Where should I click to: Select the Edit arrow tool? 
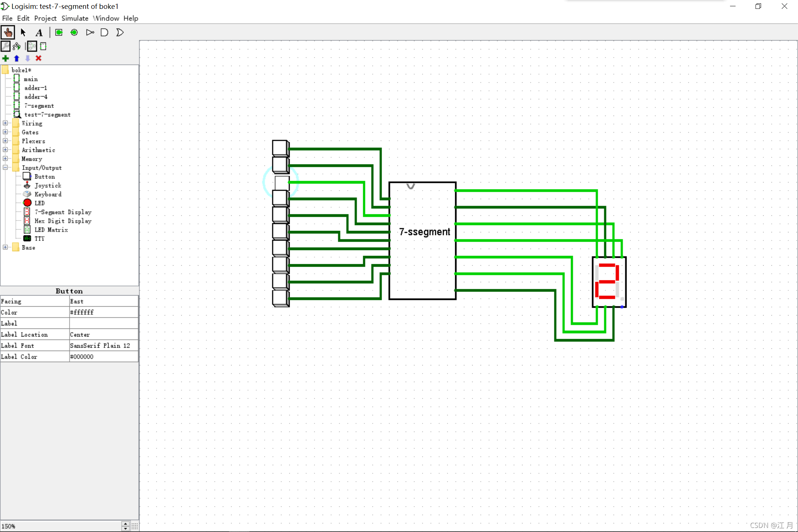tap(23, 33)
